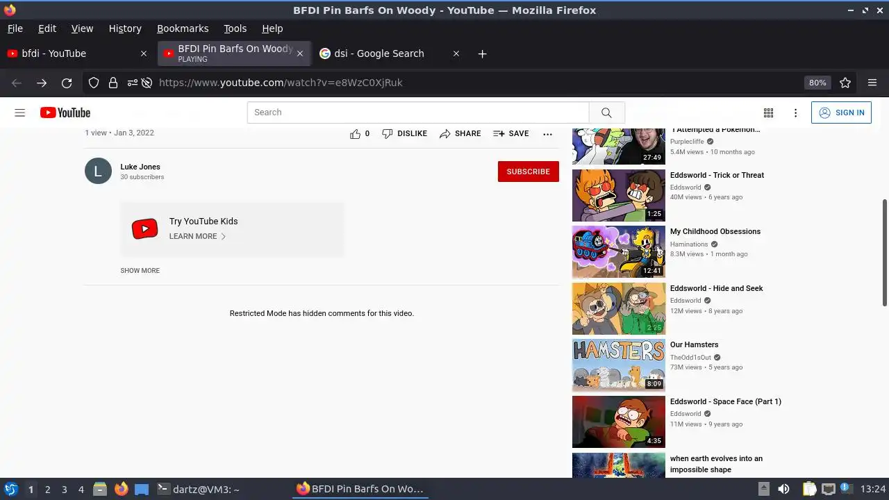This screenshot has width=889, height=500.
Task: Switch to workspace 4
Action: (x=81, y=490)
